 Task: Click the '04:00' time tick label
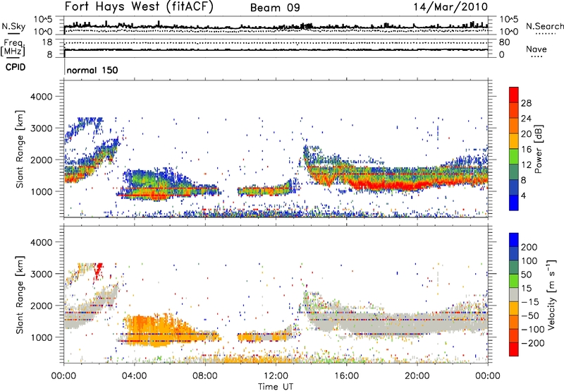click(x=134, y=376)
